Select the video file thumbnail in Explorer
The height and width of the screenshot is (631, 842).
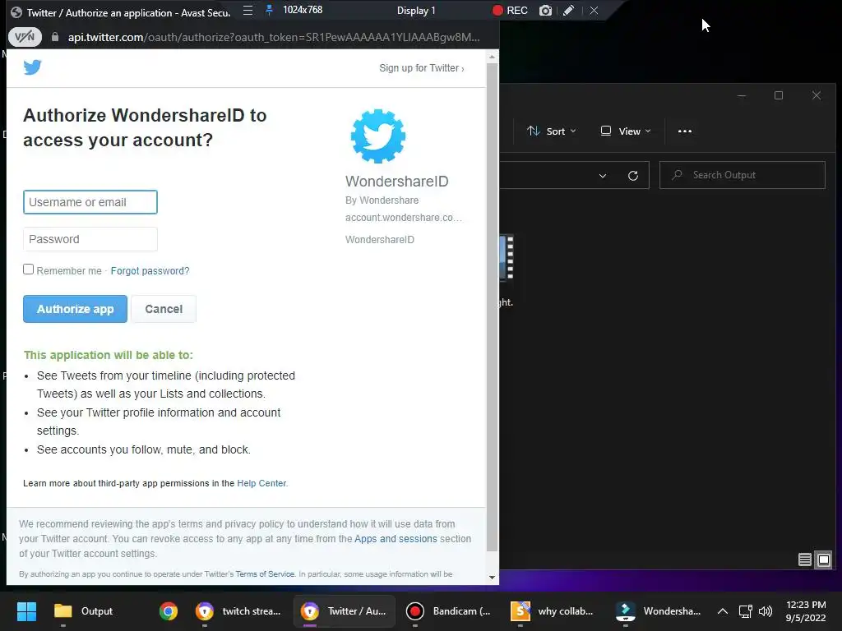[507, 257]
